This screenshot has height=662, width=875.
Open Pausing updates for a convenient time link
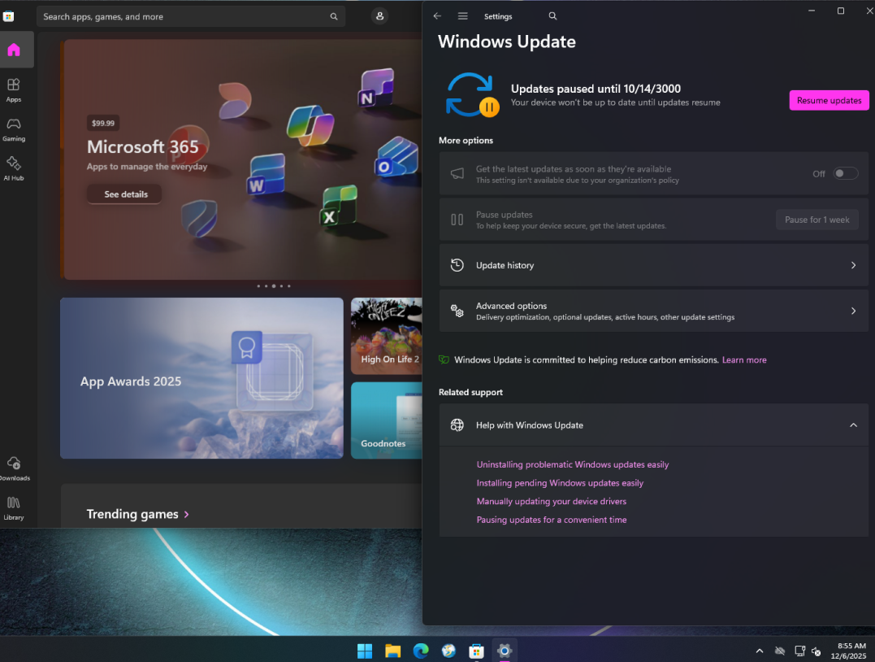pos(552,520)
